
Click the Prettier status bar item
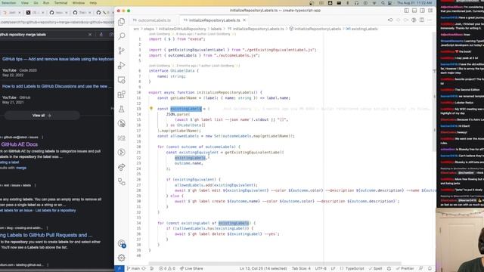click(x=405, y=269)
